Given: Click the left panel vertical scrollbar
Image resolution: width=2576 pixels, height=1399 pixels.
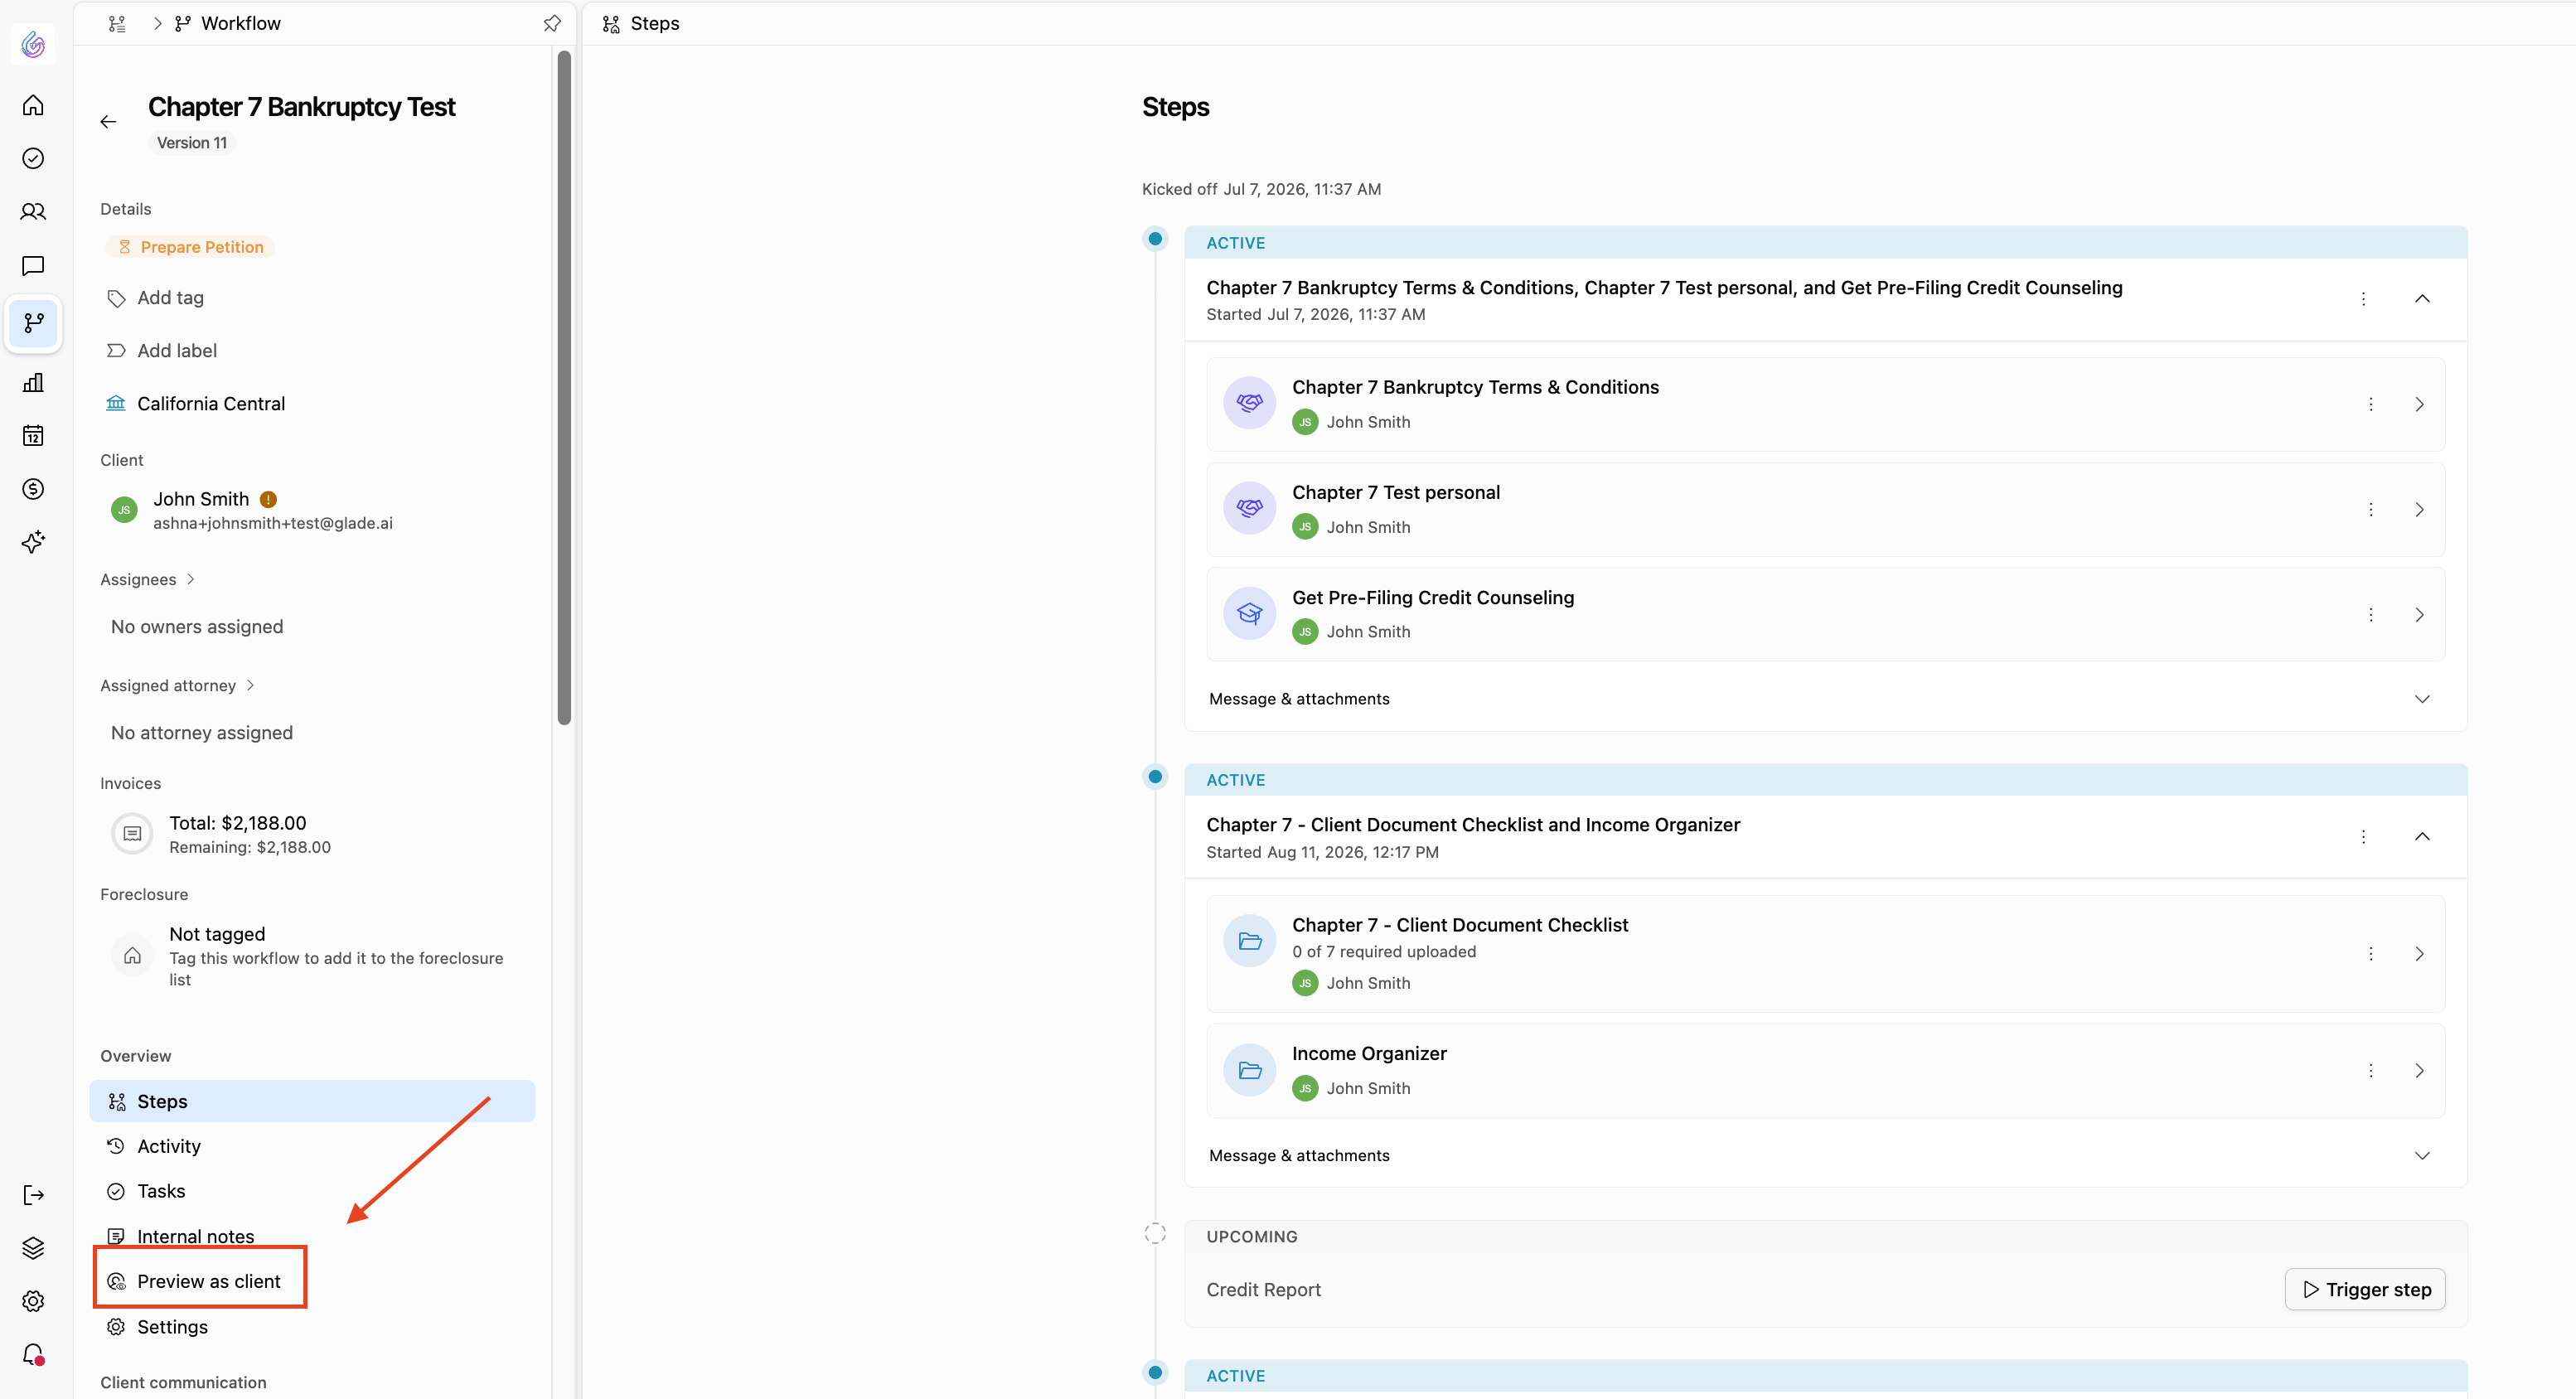Looking at the screenshot, I should 564,388.
